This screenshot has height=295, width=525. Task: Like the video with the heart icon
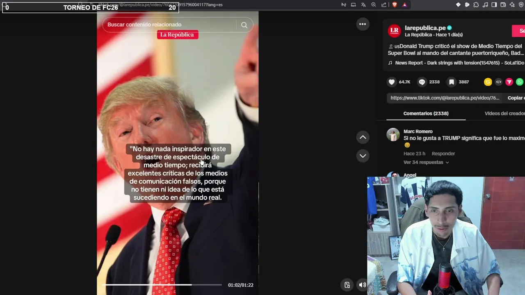click(392, 82)
